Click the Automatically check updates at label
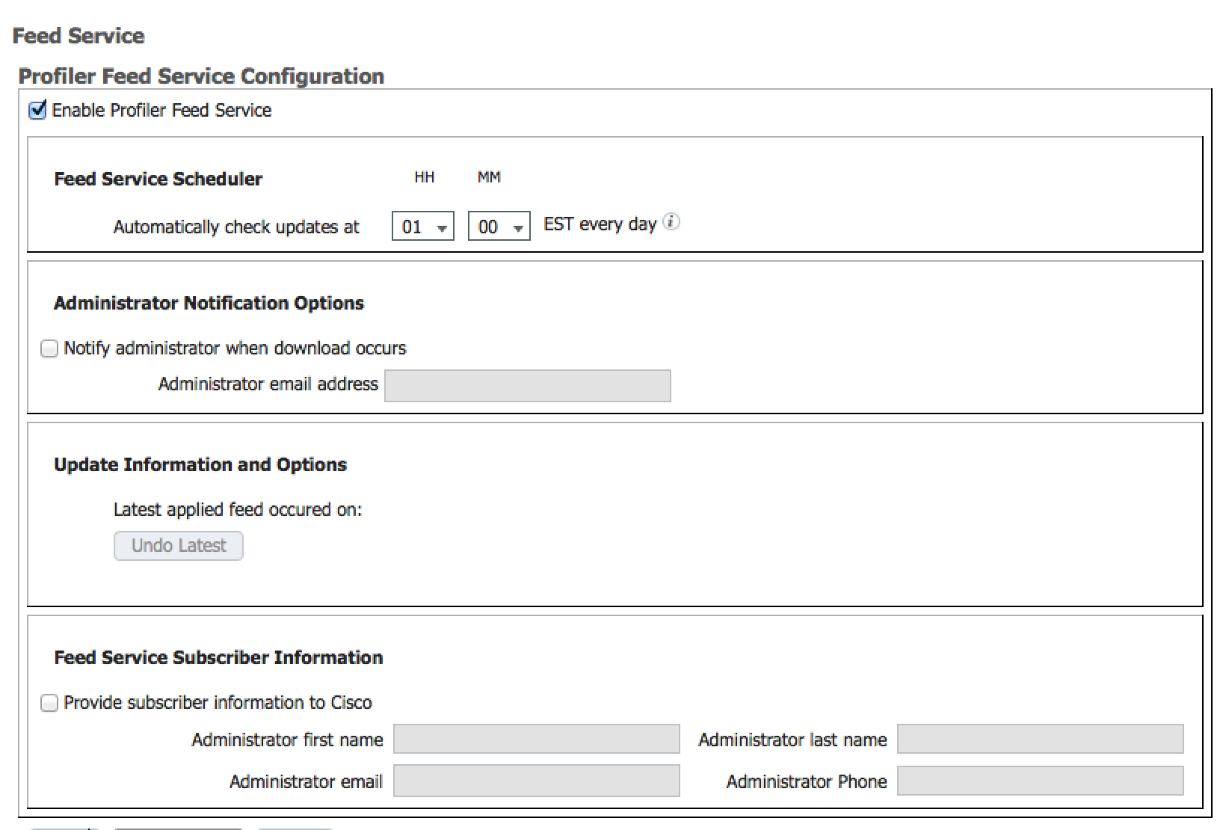This screenshot has width=1229, height=830. [236, 227]
